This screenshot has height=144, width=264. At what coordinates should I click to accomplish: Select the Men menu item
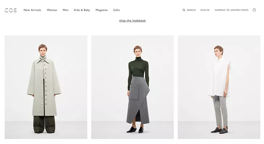65,10
